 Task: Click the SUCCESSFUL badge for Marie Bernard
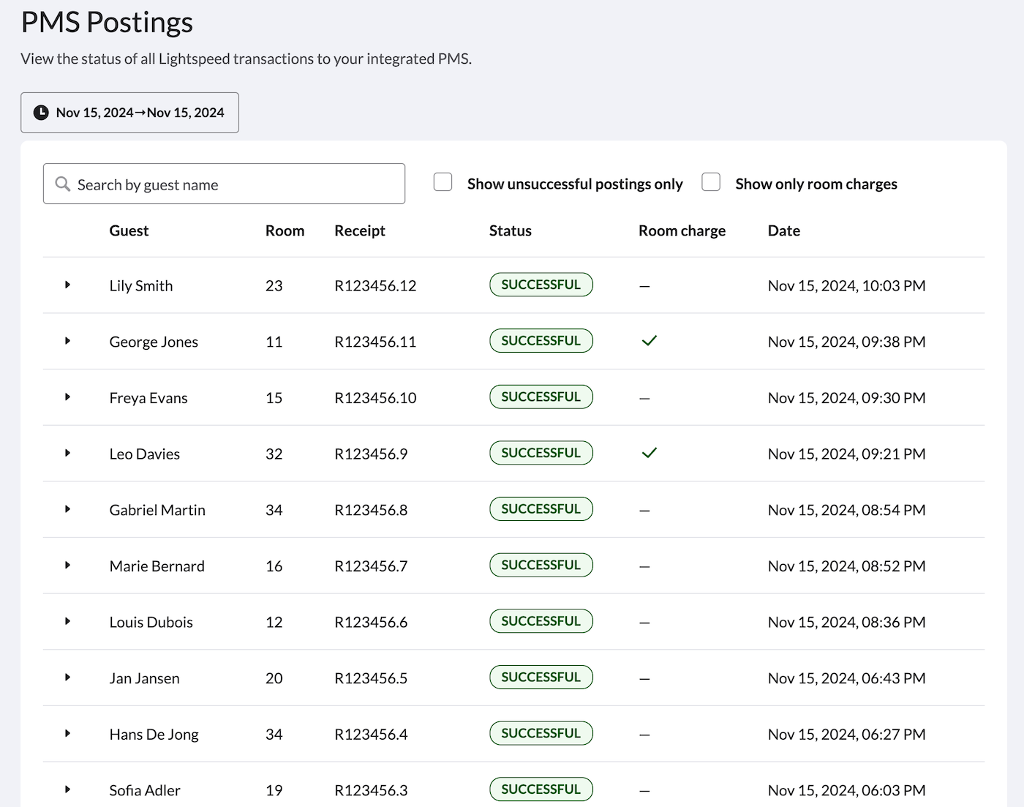tap(541, 565)
